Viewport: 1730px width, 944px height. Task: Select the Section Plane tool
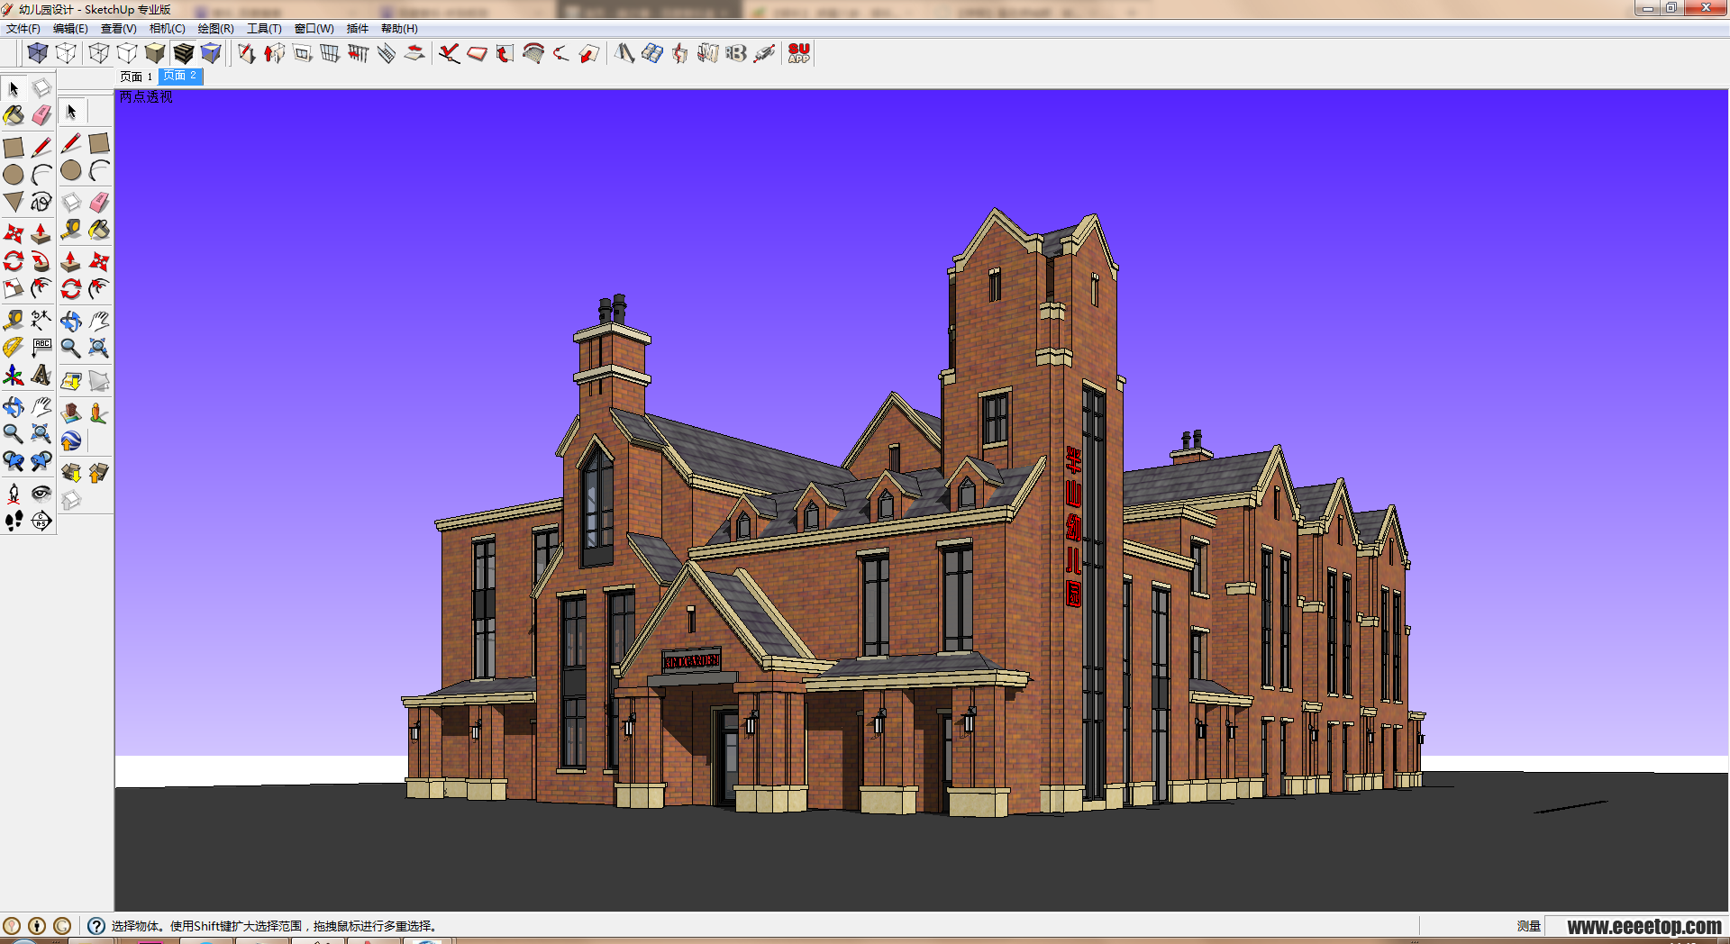[41, 521]
